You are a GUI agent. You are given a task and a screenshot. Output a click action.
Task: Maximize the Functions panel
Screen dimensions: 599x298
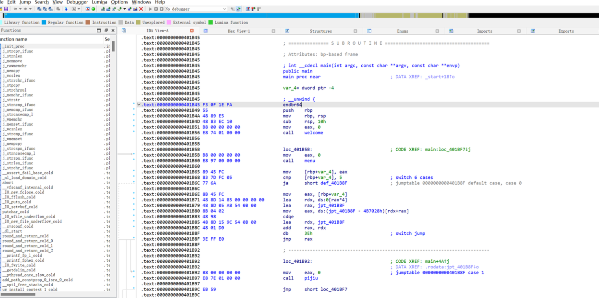pos(99,30)
